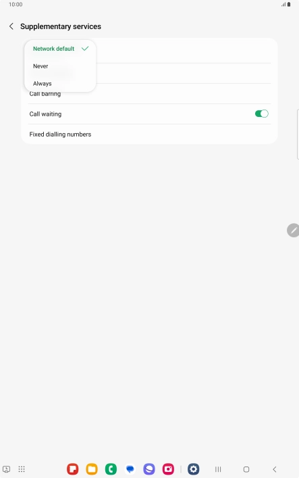Tap the Call waiting row label

click(x=45, y=114)
